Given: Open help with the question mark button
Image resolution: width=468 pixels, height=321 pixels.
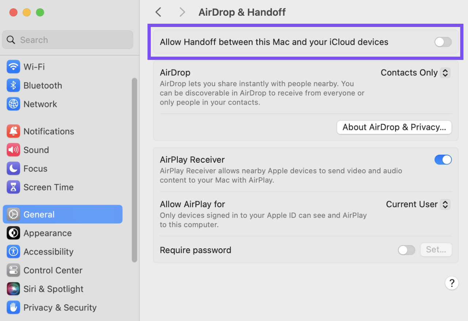Looking at the screenshot, I should click(x=452, y=283).
